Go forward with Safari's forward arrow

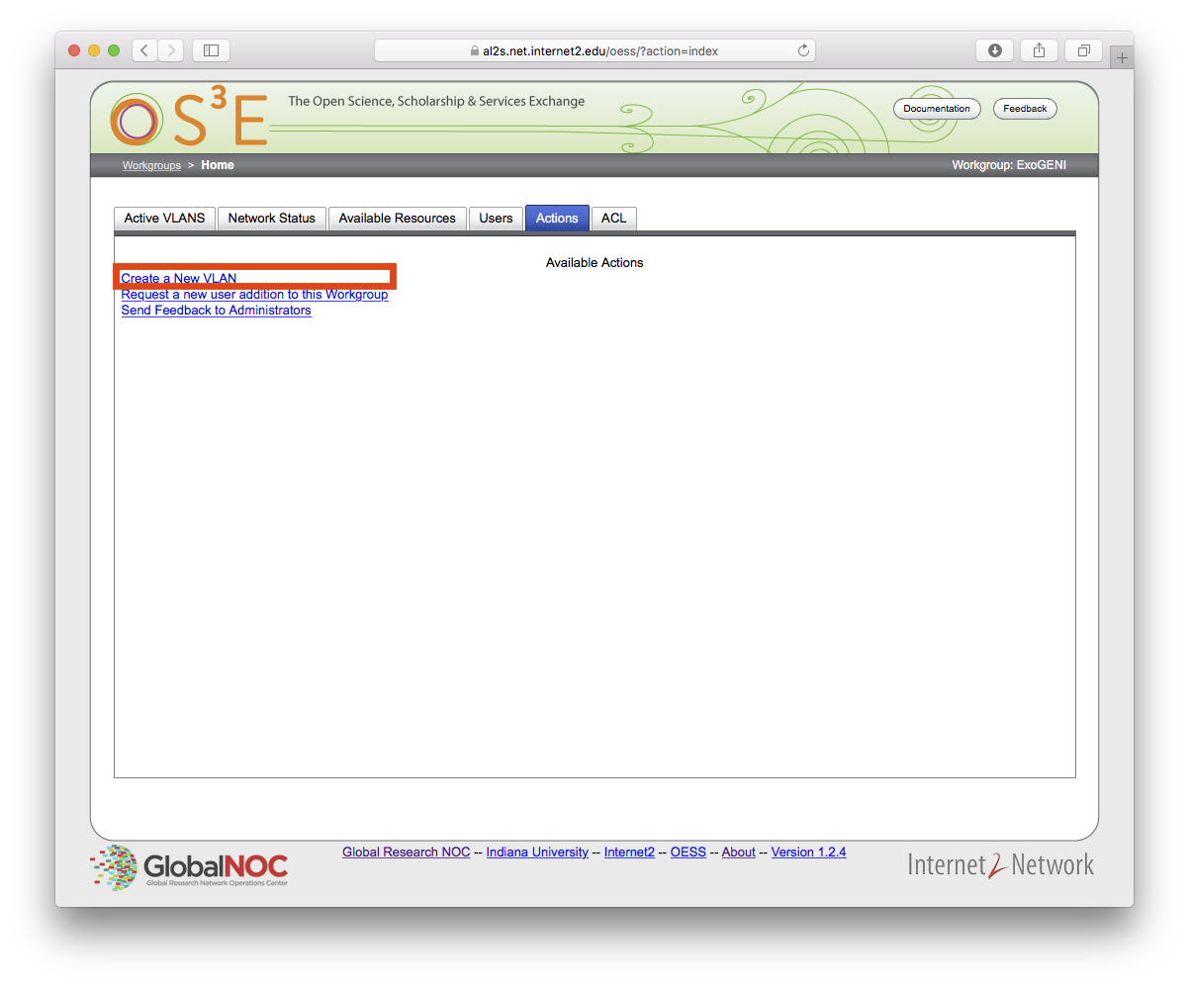171,50
